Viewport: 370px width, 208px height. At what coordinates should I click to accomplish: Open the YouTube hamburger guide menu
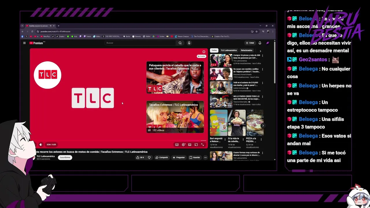pos(24,43)
